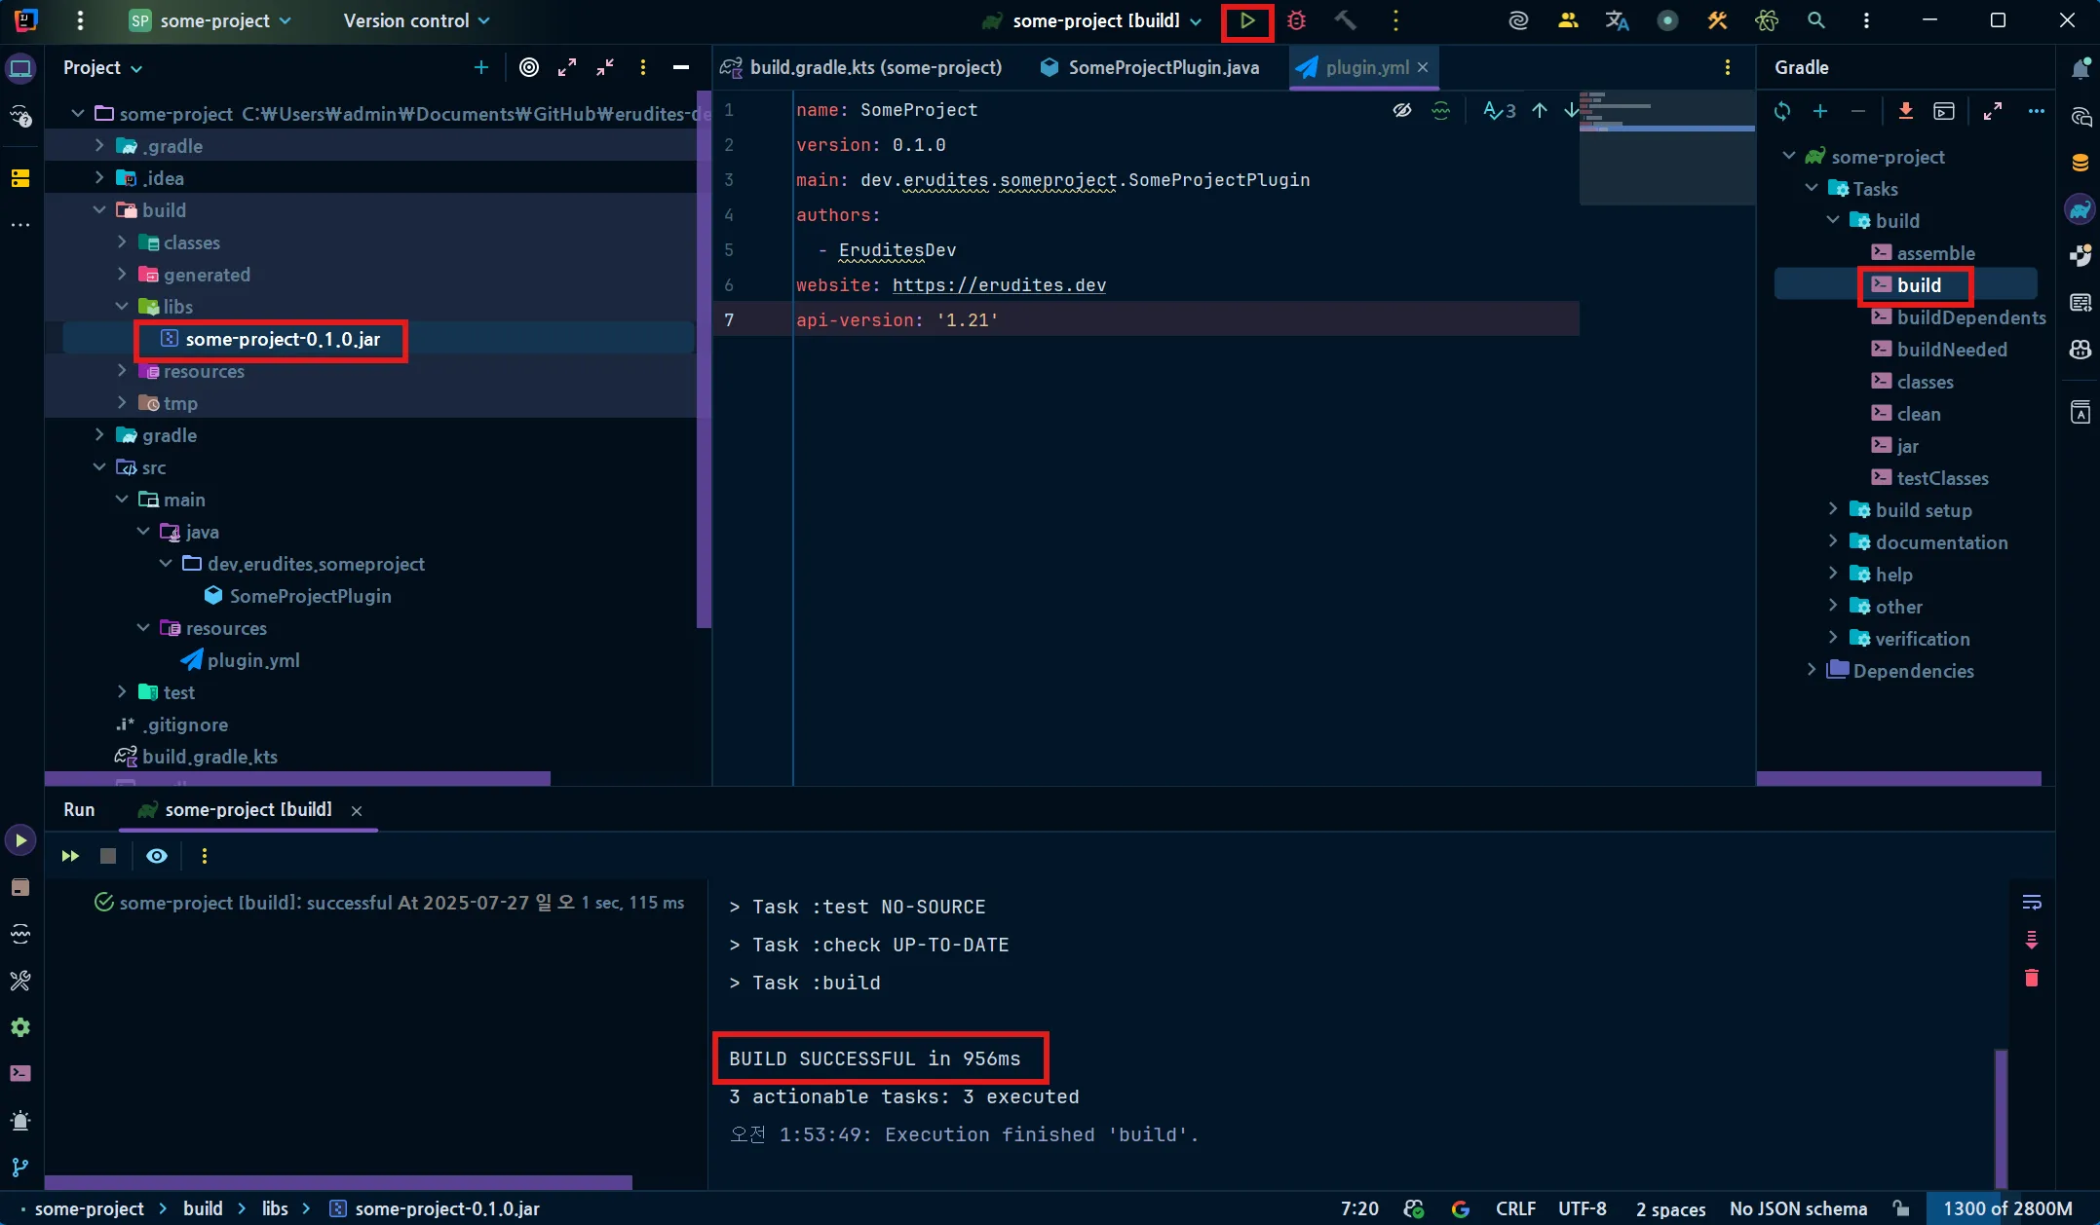Image resolution: width=2100 pixels, height=1225 pixels.
Task: Click the Debug bug icon
Action: pyautogui.click(x=1296, y=20)
